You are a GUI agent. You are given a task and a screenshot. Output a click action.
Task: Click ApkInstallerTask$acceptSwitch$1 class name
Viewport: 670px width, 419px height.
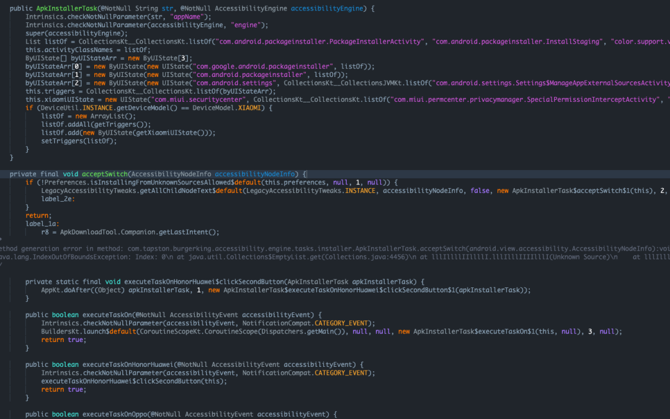point(571,191)
